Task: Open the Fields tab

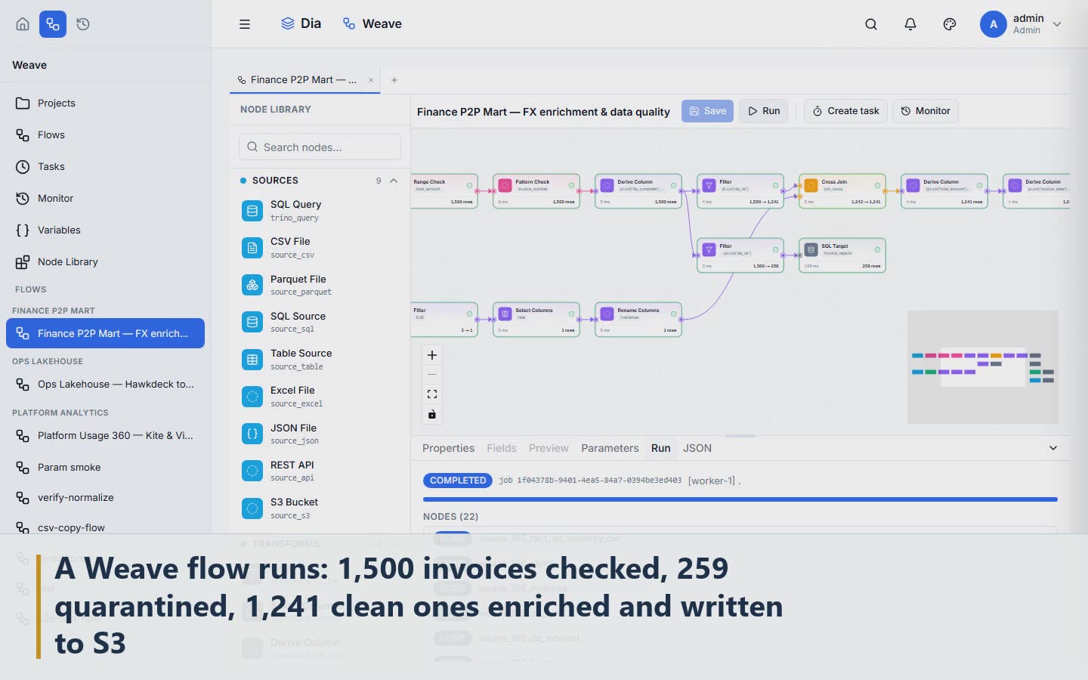Action: click(x=502, y=448)
